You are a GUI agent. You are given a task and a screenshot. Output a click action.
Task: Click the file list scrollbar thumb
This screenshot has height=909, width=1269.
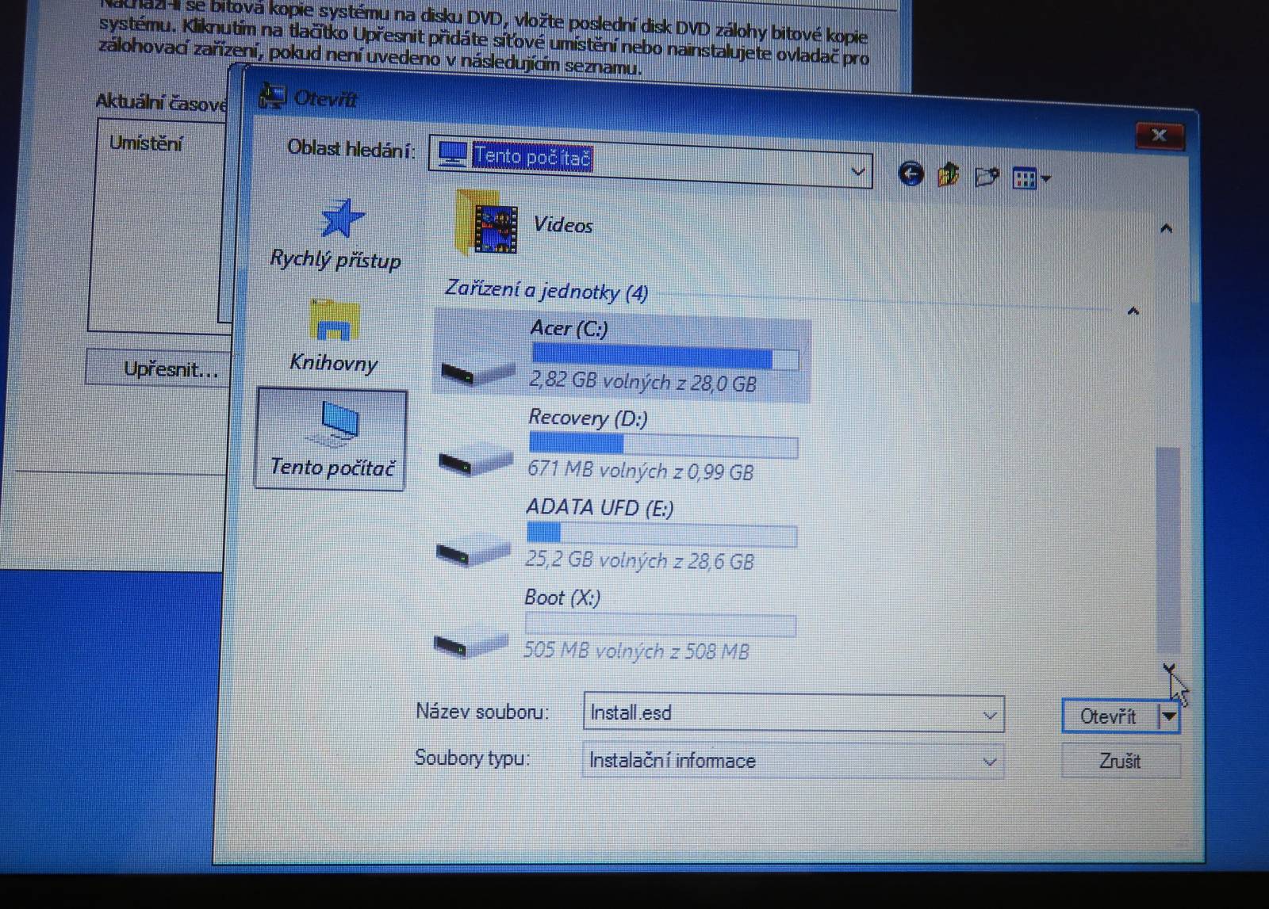tap(1168, 550)
